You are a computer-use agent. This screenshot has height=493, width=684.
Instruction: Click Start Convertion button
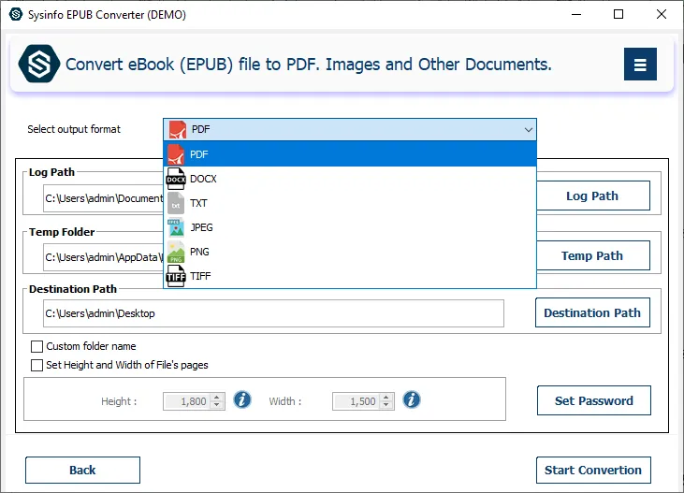(x=593, y=470)
